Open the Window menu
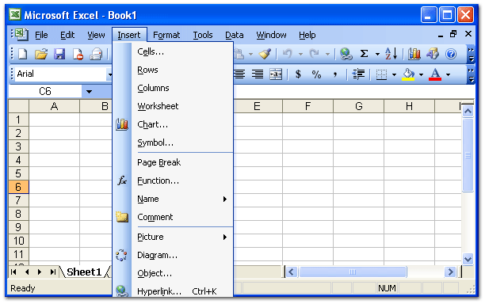 click(x=271, y=35)
